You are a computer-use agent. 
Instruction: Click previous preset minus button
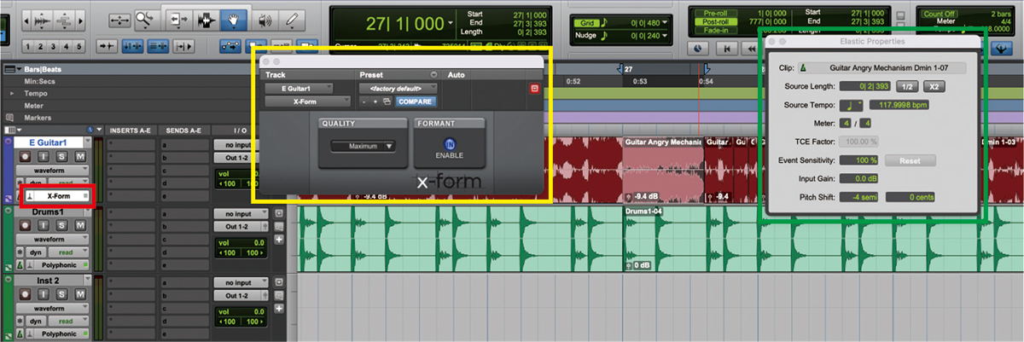[365, 101]
